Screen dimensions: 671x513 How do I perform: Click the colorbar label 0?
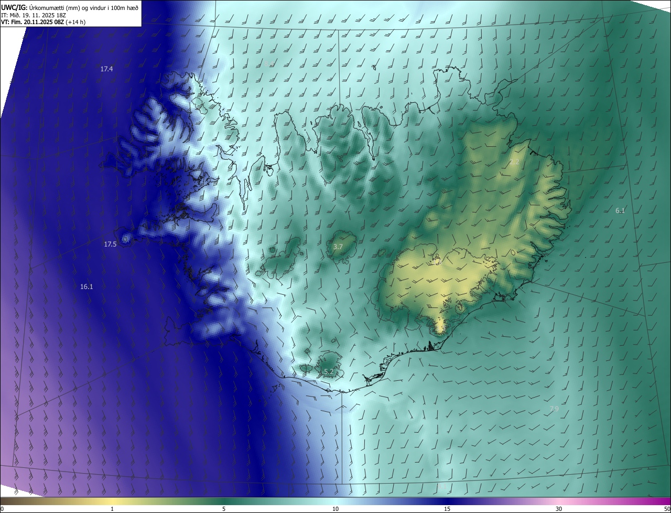click(2, 509)
